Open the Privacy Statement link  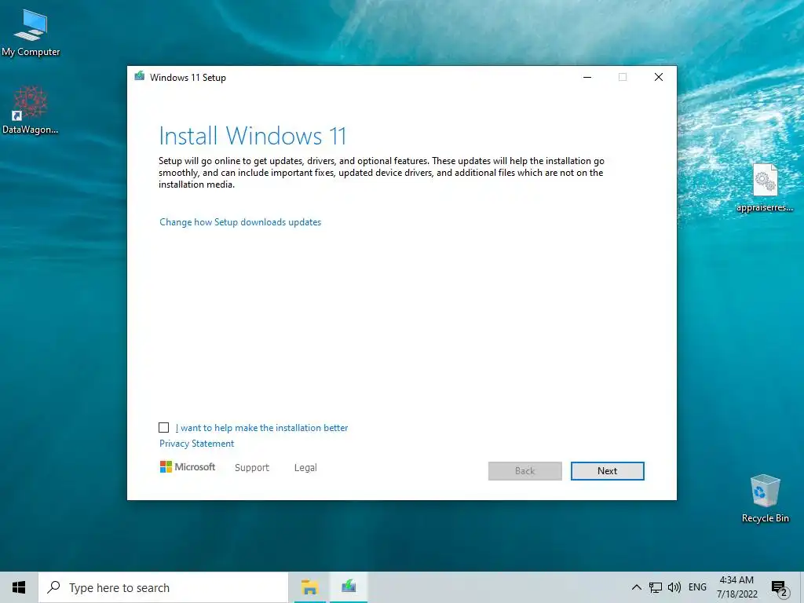coord(196,444)
